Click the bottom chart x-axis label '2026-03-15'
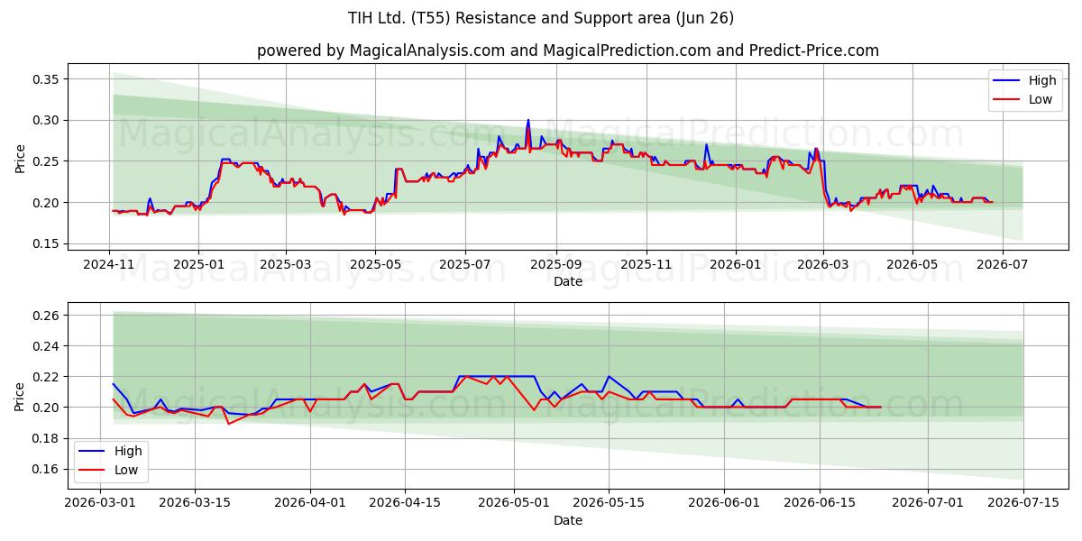 point(194,504)
